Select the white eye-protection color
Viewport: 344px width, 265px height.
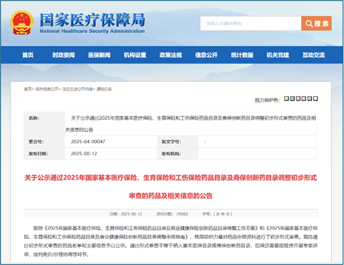(316, 98)
